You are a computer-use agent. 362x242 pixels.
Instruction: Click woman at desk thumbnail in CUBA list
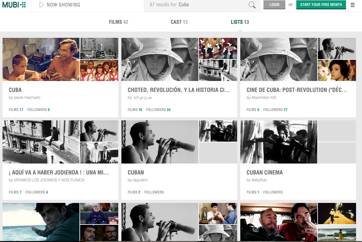[99, 48]
